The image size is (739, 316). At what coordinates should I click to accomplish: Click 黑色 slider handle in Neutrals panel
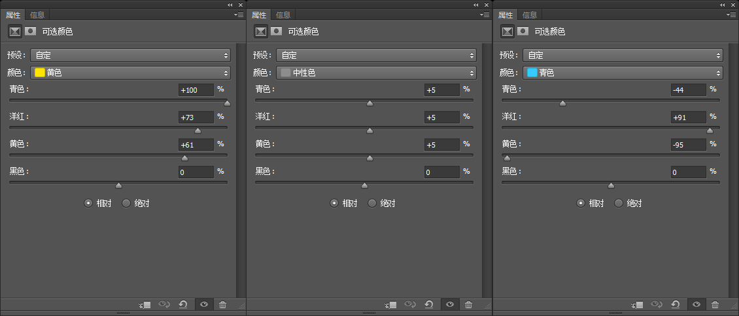point(364,185)
